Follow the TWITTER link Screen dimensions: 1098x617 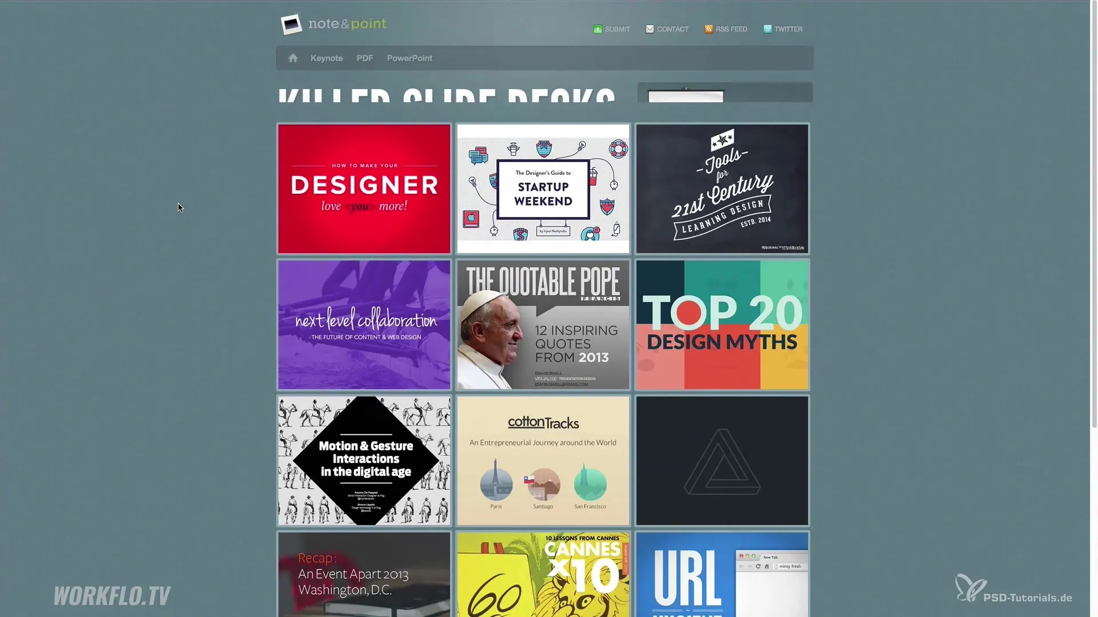[788, 29]
